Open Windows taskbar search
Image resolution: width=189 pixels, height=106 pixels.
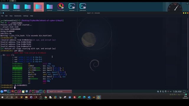tap(7, 97)
